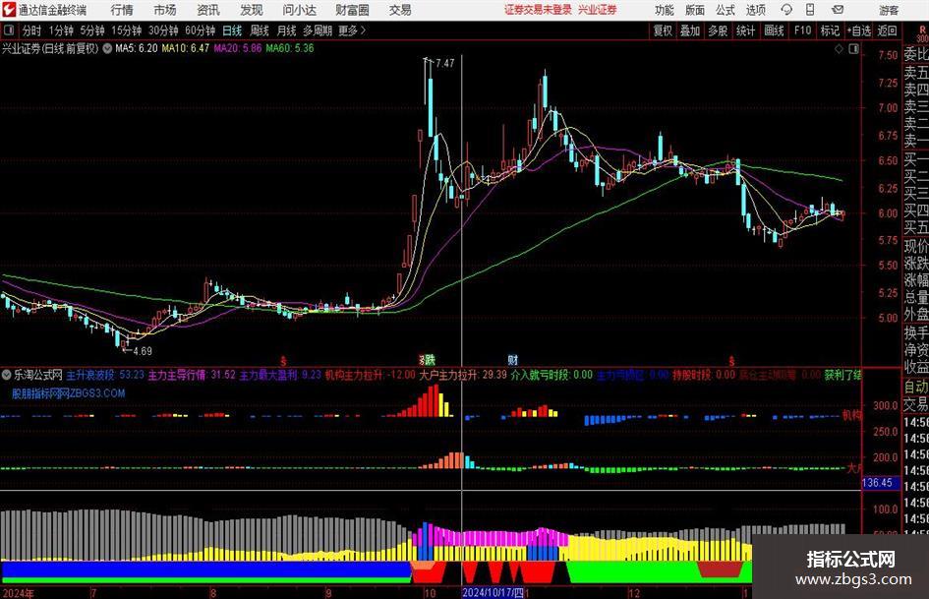Click the 主升浪波段 indicator label
The width and height of the screenshot is (929, 599).
[90, 375]
